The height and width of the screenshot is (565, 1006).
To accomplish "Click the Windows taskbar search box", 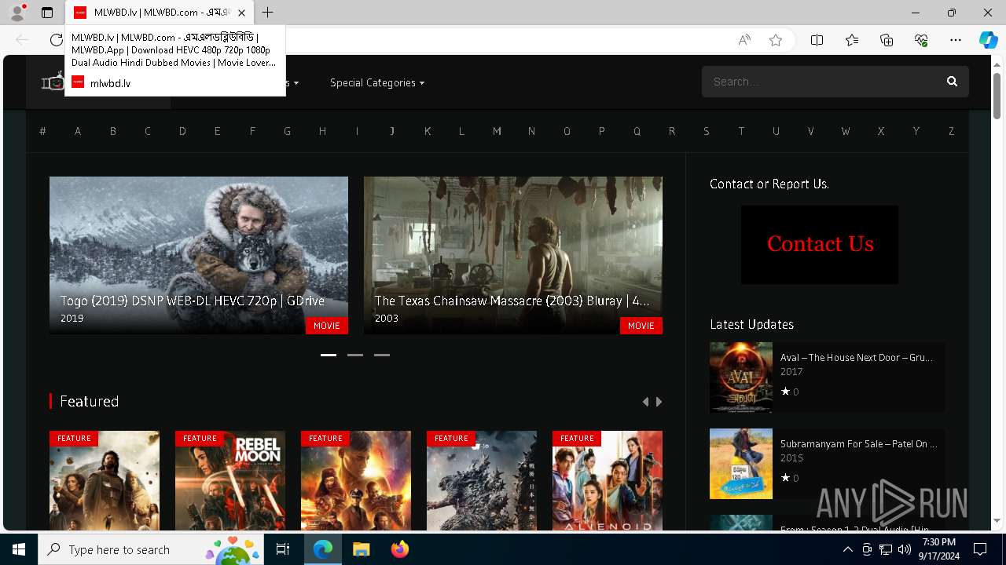I will point(151,549).
